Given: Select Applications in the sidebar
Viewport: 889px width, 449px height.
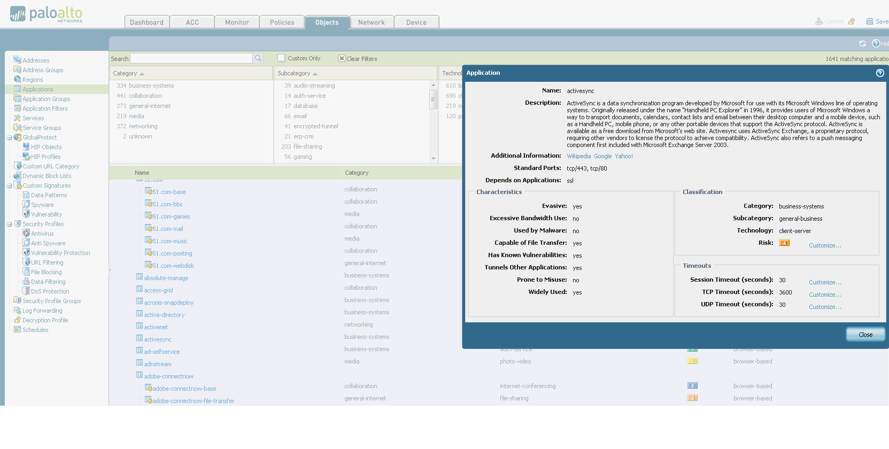Looking at the screenshot, I should click(x=37, y=89).
